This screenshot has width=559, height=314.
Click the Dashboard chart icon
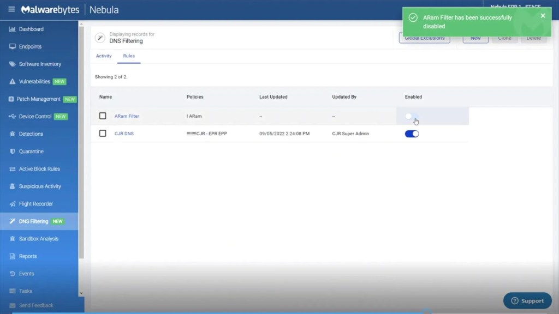(12, 29)
